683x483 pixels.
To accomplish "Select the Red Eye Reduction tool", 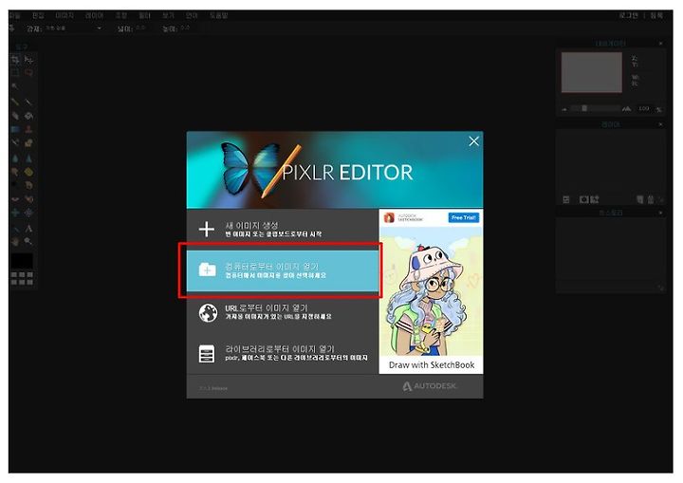I will point(15,199).
